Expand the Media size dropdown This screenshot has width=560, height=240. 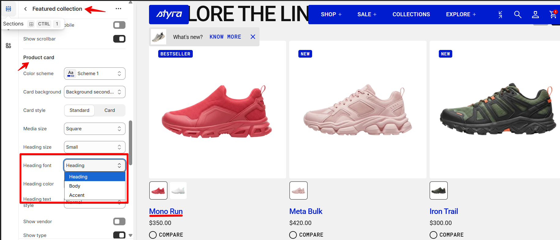pos(95,129)
